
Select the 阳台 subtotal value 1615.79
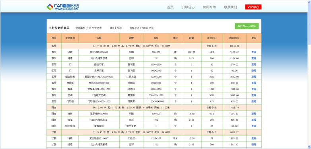(x=234, y=108)
